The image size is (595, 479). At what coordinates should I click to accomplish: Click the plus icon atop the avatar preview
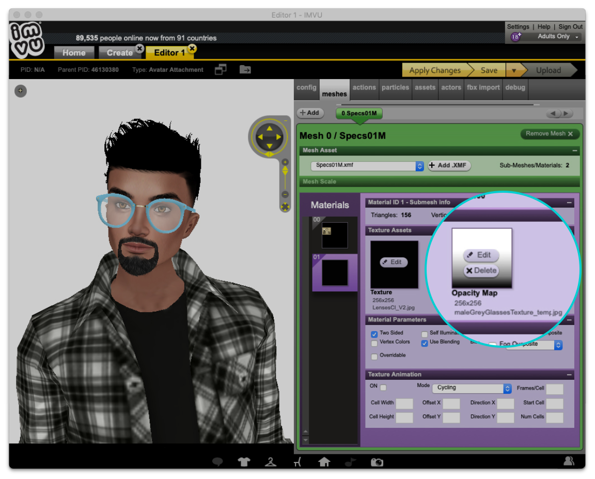(x=21, y=91)
